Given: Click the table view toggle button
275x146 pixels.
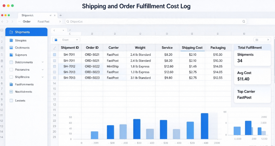Looking at the screenshot, I should pos(262,40).
